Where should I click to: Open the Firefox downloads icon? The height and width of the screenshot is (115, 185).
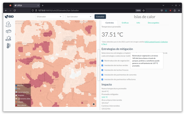[166, 10]
